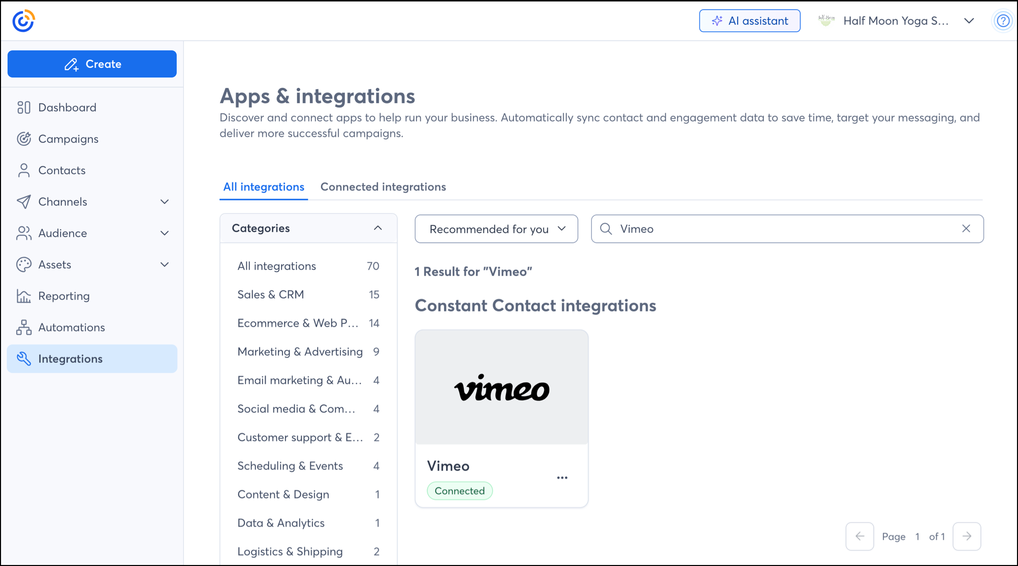Open Vimeo card three-dot options menu
Viewport: 1018px width, 566px height.
pos(562,478)
